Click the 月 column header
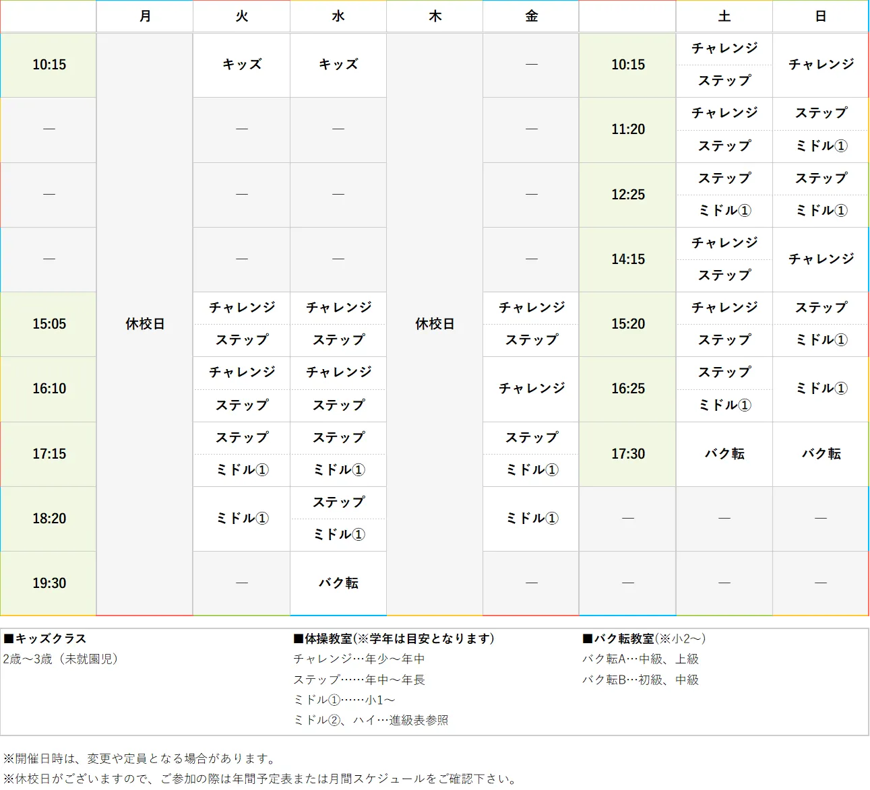870x790 pixels. click(145, 16)
